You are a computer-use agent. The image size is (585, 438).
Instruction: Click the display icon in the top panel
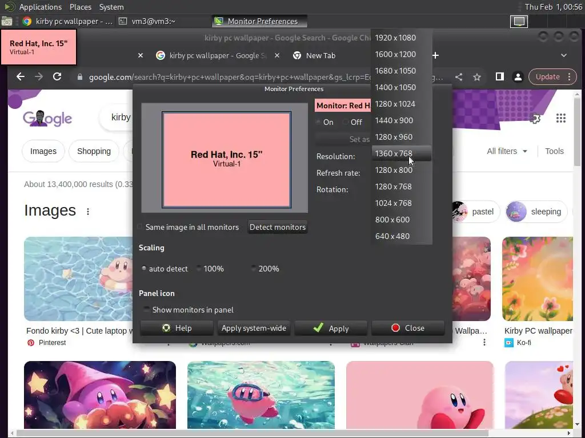[x=519, y=21]
